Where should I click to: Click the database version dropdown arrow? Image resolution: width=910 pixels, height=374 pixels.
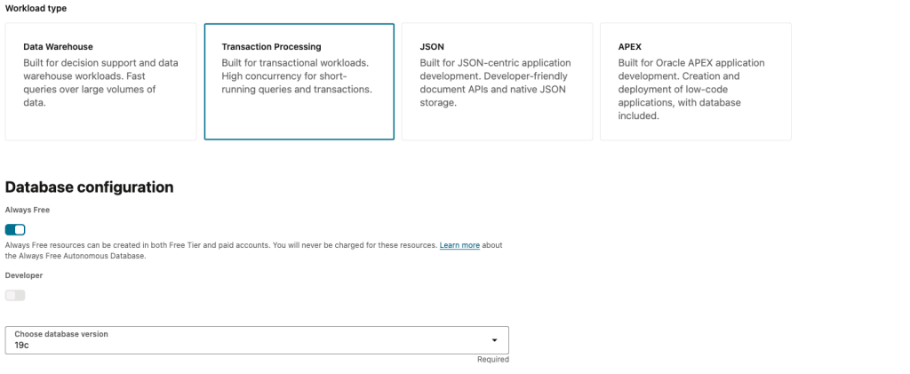point(494,340)
